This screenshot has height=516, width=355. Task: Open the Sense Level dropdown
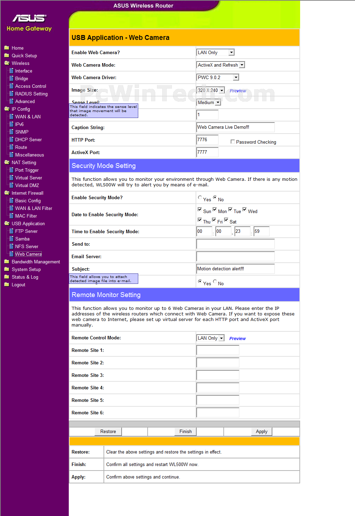point(209,102)
